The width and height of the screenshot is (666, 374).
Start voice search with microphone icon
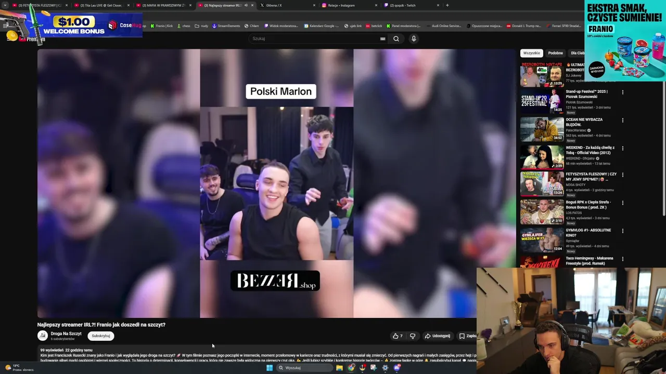coord(414,38)
